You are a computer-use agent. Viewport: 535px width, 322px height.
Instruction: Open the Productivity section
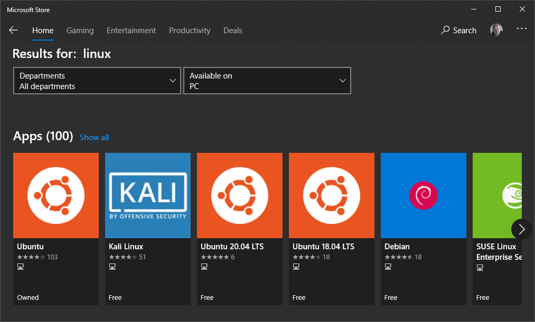pyautogui.click(x=190, y=31)
